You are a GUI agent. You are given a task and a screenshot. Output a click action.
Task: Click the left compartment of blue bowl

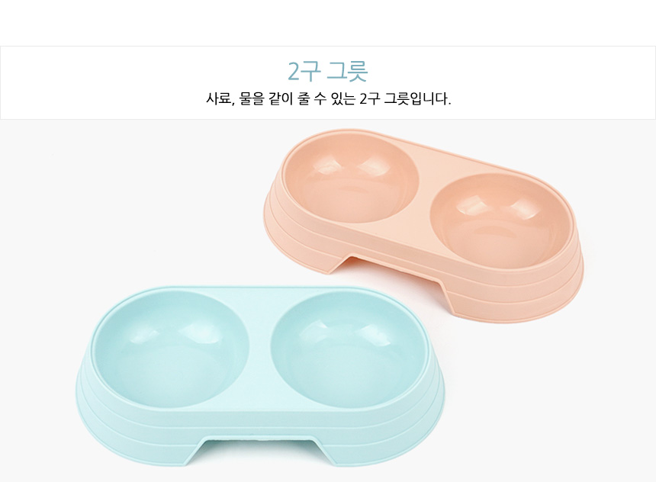point(170,350)
